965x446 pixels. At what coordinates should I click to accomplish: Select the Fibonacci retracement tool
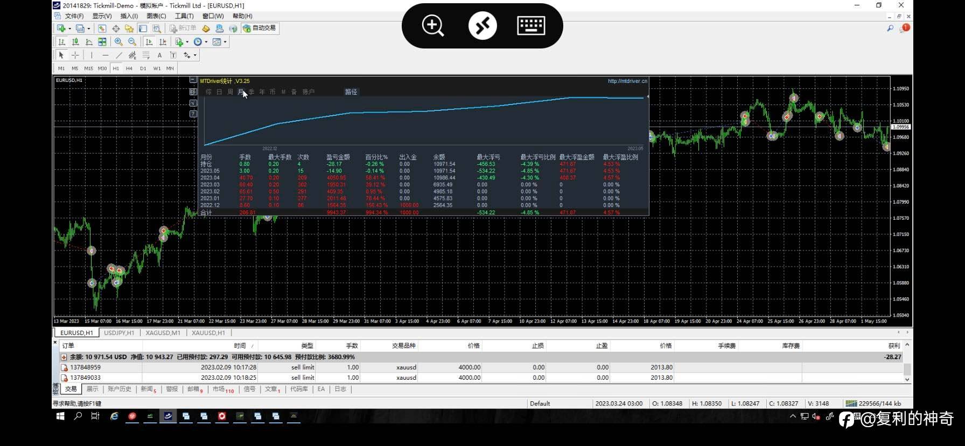tap(146, 55)
